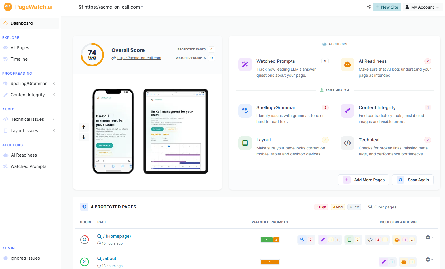445x269 pixels.
Task: Click the Homepage watched prompts green-orange bar
Action: pos(270,240)
